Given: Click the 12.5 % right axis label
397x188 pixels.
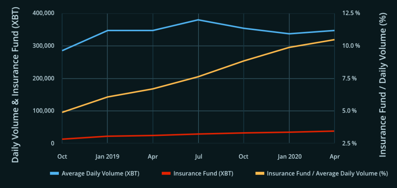Looking at the screenshot, I should pos(351,13).
